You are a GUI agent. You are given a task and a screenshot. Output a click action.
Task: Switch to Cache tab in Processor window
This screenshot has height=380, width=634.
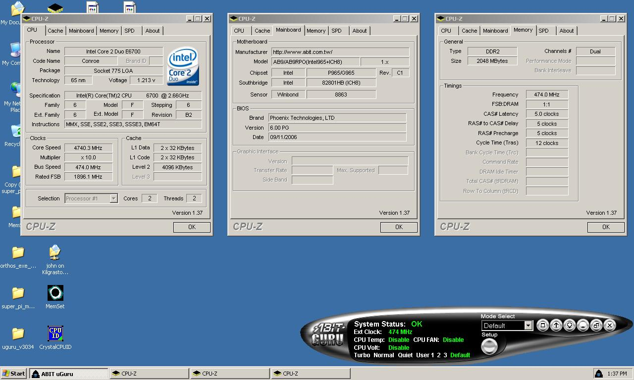(x=55, y=31)
